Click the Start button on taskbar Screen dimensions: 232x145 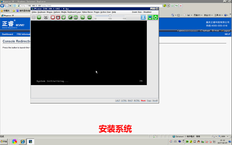pos(4,142)
